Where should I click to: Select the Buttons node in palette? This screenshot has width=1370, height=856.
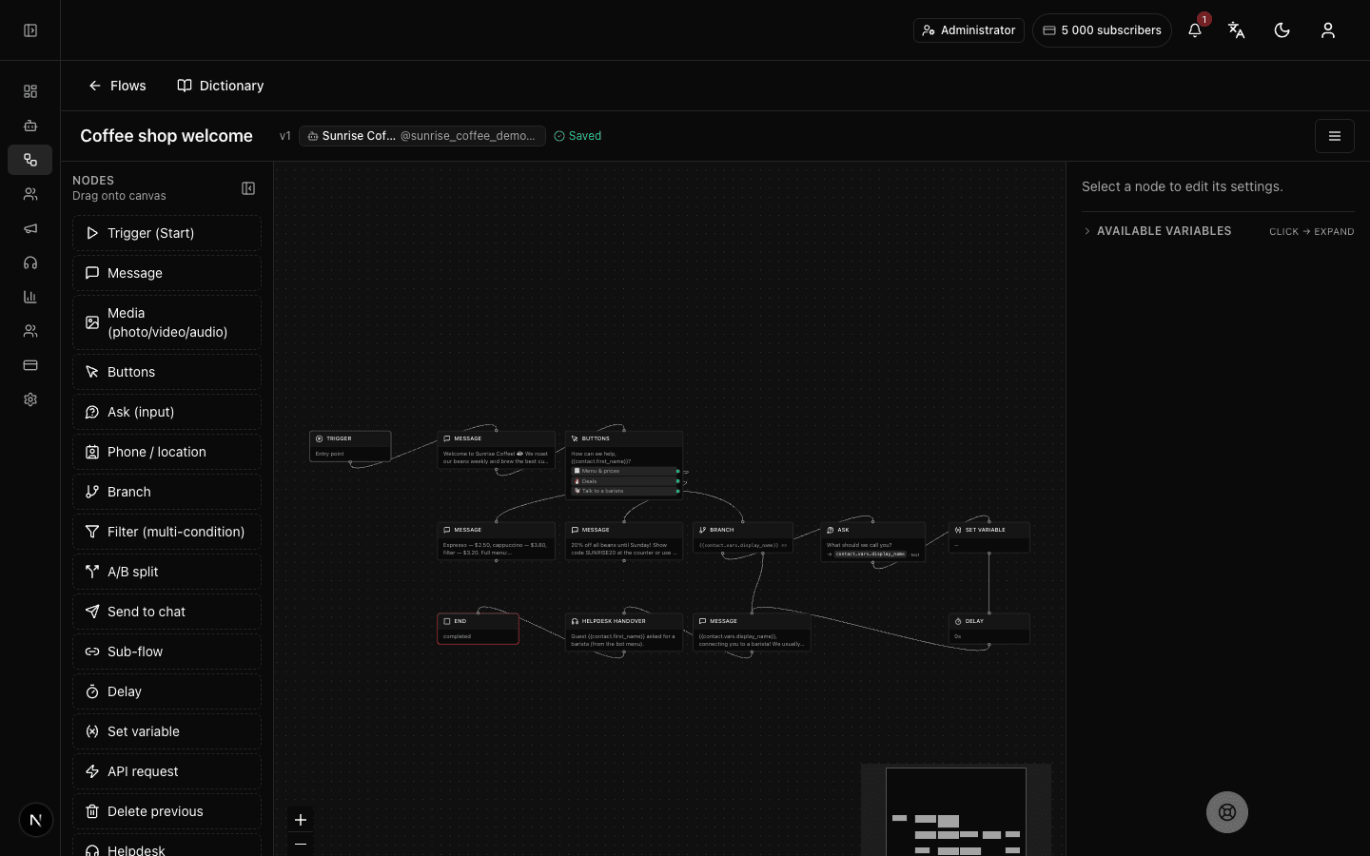click(166, 372)
